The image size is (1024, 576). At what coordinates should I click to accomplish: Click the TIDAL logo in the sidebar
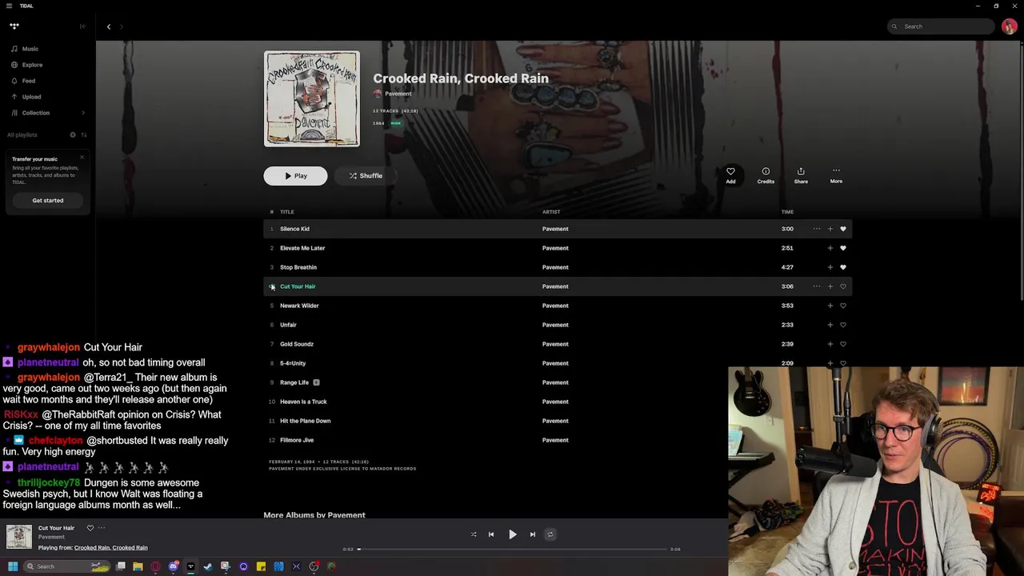[14, 26]
